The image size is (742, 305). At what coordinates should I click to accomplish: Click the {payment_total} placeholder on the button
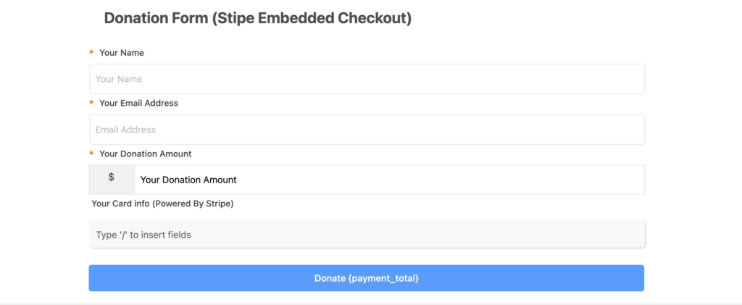coord(383,278)
